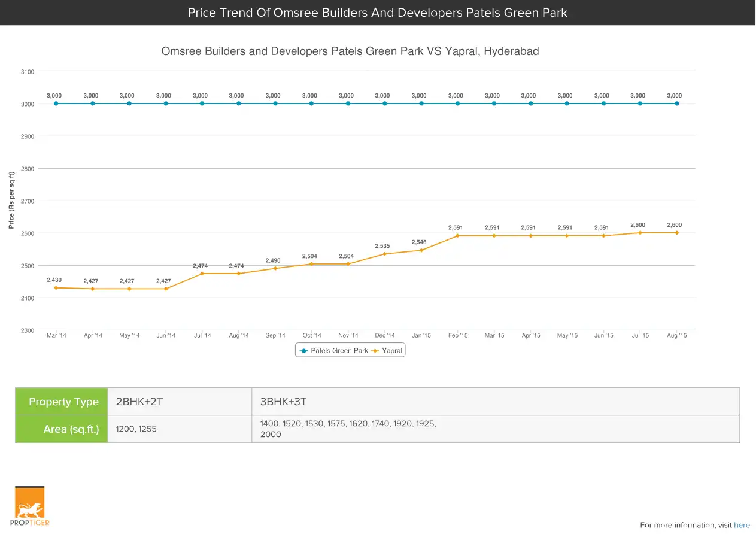This screenshot has width=756, height=534.
Task: Select Patels Green Park point at Oct '14
Action: click(x=312, y=104)
